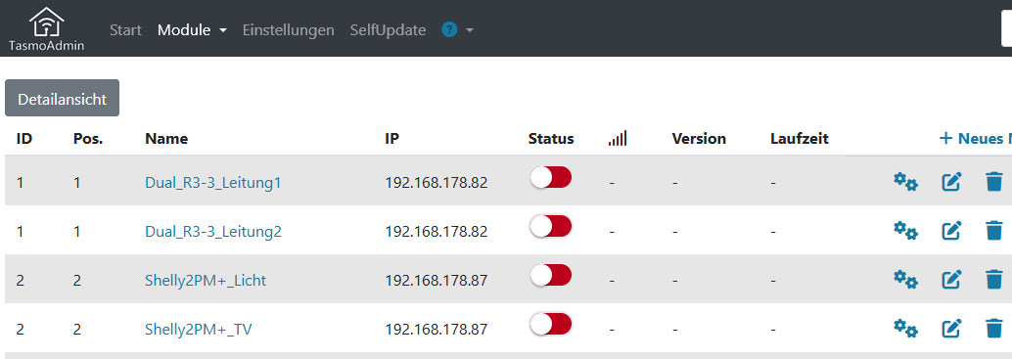Image resolution: width=1012 pixels, height=359 pixels.
Task: Toggle power for Dual_R3-3_Leitung1
Action: [551, 177]
